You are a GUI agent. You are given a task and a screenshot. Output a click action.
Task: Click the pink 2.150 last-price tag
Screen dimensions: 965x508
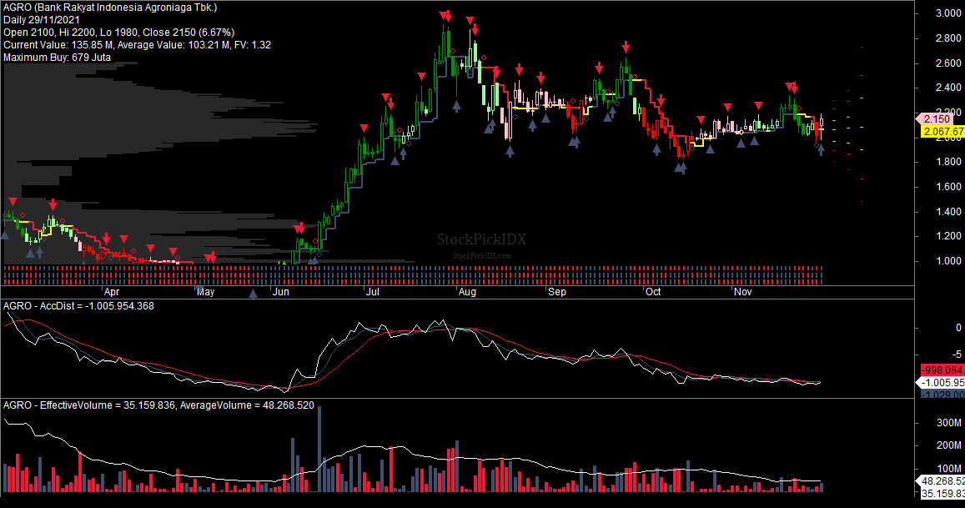(x=935, y=118)
